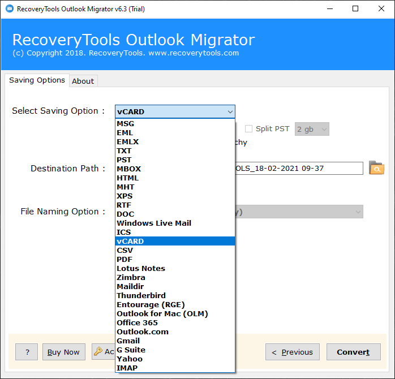Image resolution: width=395 pixels, height=379 pixels.
Task: Click the Convert button
Action: point(354,352)
